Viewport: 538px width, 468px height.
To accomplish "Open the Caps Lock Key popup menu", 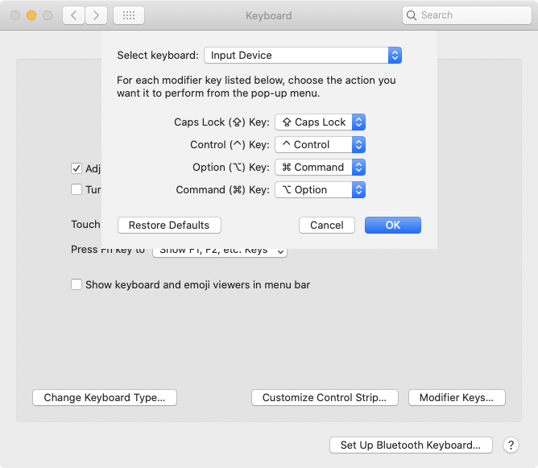I will pyautogui.click(x=321, y=122).
